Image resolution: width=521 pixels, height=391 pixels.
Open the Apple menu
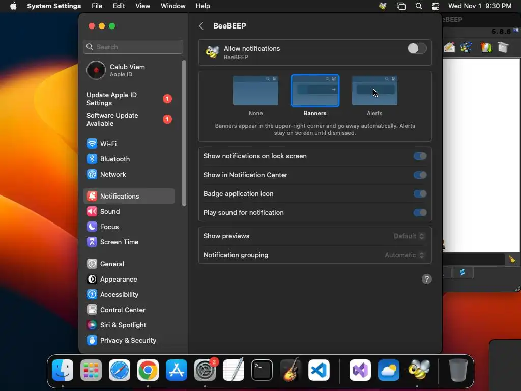(x=13, y=6)
